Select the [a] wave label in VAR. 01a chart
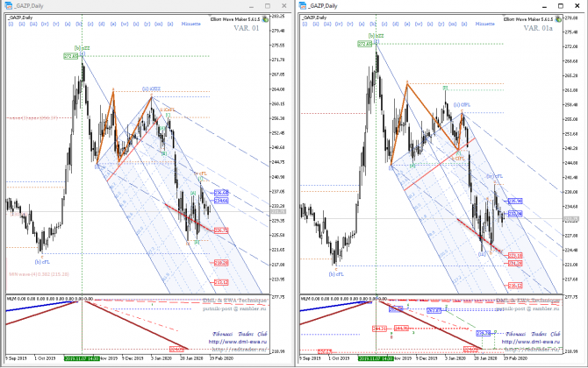Image resolution: width=588 pixels, height=368 pixels. click(x=362, y=24)
